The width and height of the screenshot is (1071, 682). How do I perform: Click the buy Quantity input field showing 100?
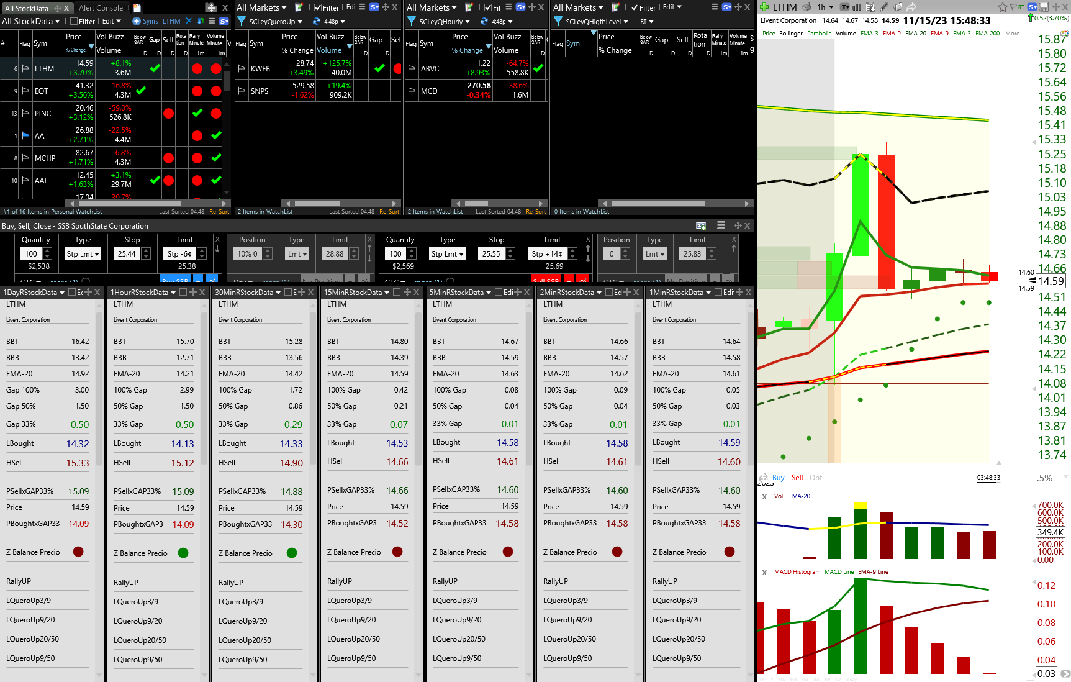31,253
